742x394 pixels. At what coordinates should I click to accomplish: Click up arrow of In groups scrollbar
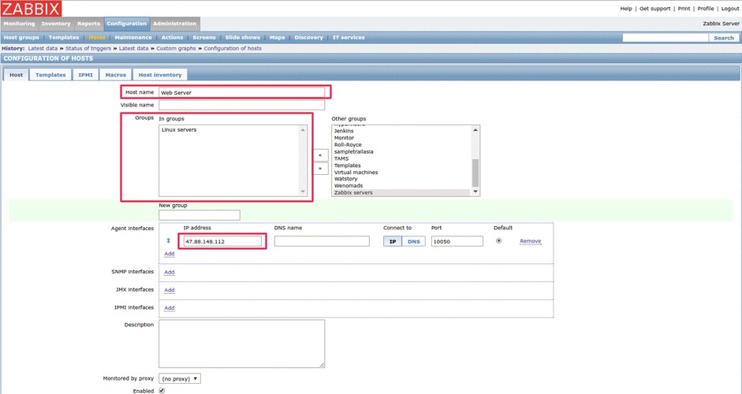[x=303, y=129]
